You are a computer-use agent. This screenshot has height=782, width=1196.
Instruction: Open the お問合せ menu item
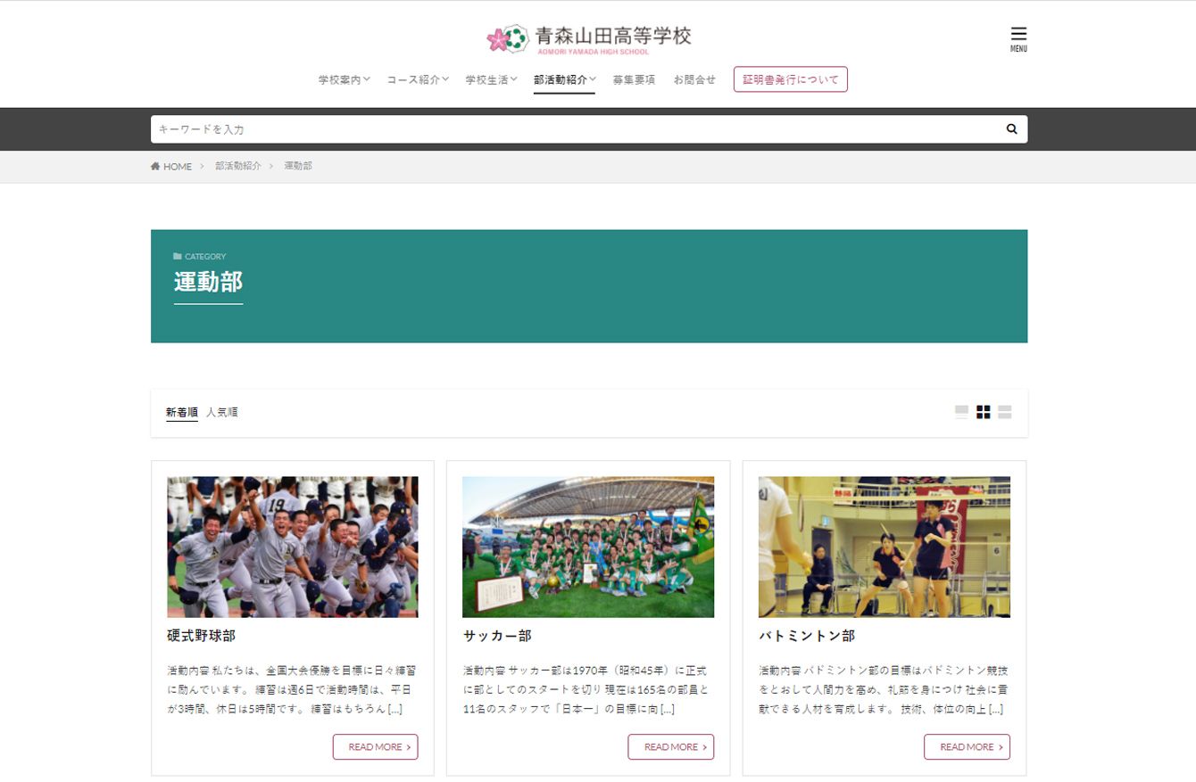[x=694, y=79]
